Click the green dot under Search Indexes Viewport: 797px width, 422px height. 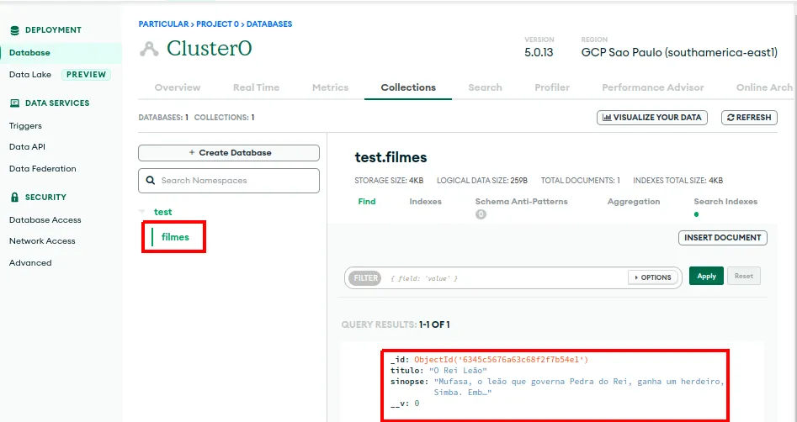pyautogui.click(x=696, y=214)
